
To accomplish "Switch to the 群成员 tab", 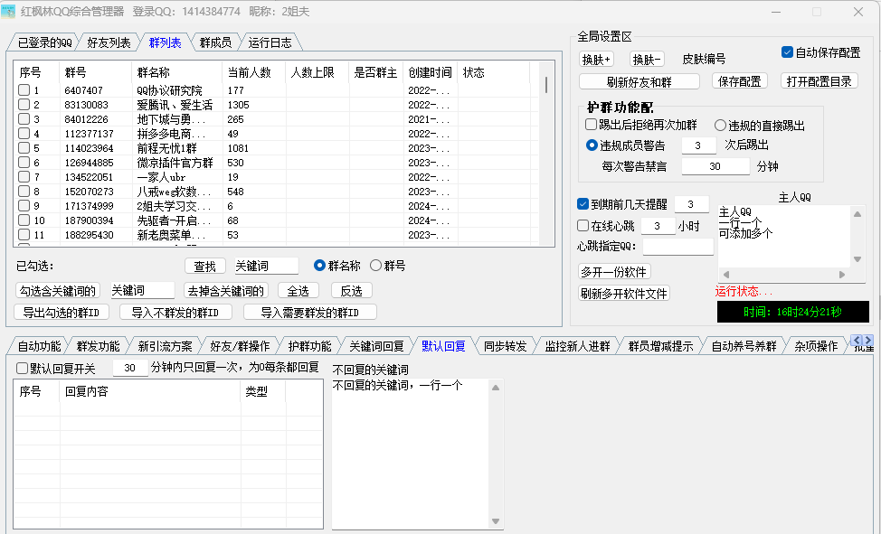I will 215,42.
